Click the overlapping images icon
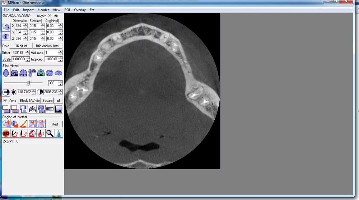The width and height of the screenshot is (359, 200). pyautogui.click(x=23, y=109)
